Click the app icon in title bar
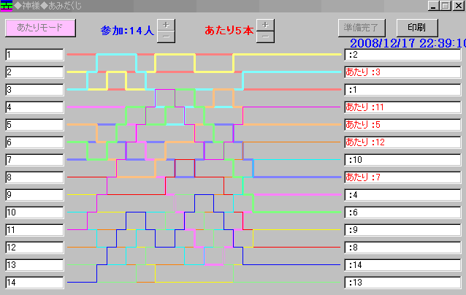Viewport: 466px width, 295px height. pos(7,6)
